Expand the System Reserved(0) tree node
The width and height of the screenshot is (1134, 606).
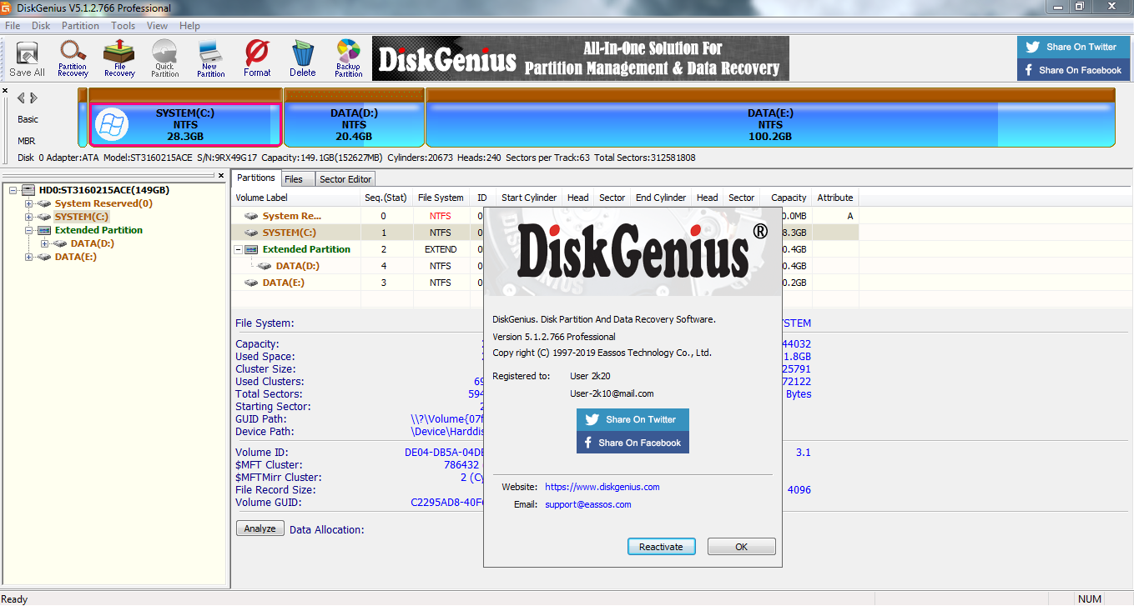(29, 203)
